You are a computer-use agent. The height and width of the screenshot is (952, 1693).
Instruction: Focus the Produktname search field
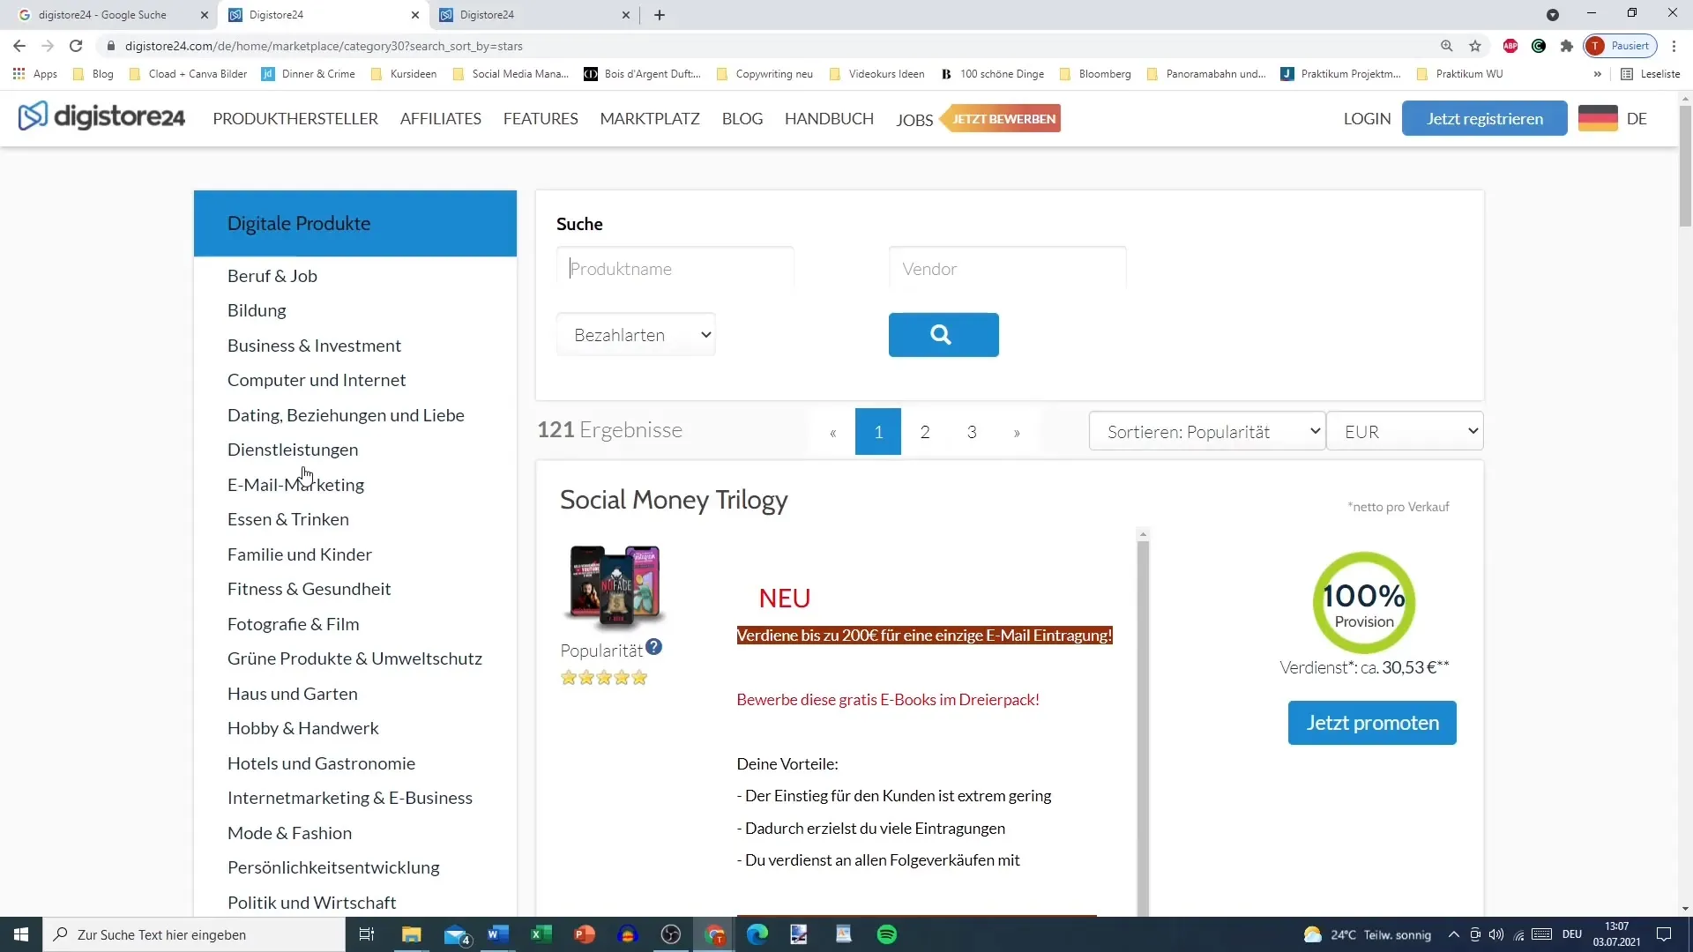675,269
